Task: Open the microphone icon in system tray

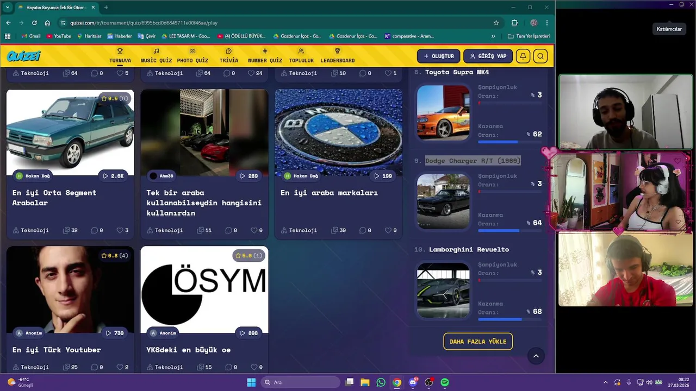Action: click(x=629, y=382)
